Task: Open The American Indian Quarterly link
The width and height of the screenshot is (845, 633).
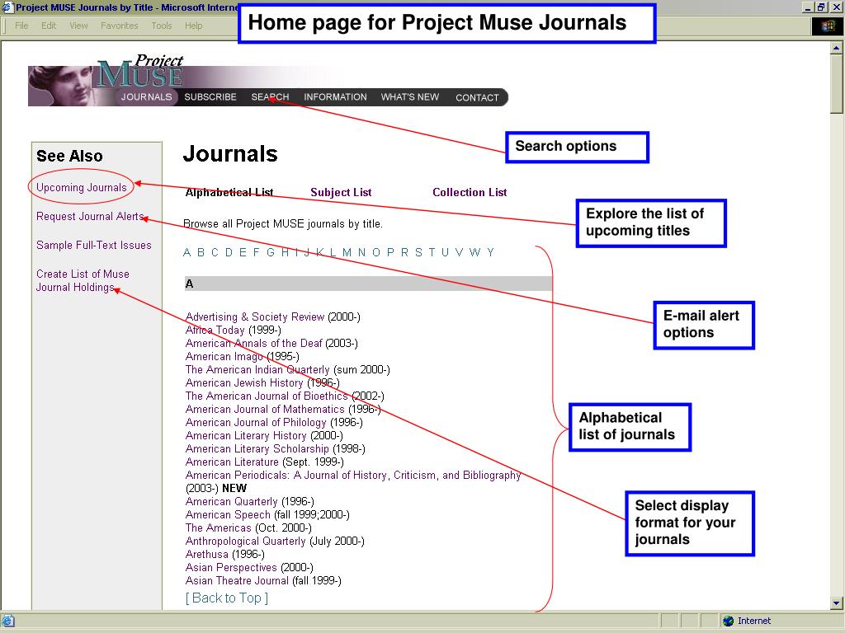Action: (257, 370)
